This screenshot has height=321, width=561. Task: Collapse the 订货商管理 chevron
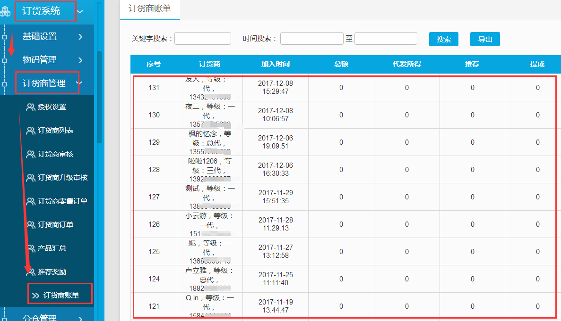coord(79,83)
